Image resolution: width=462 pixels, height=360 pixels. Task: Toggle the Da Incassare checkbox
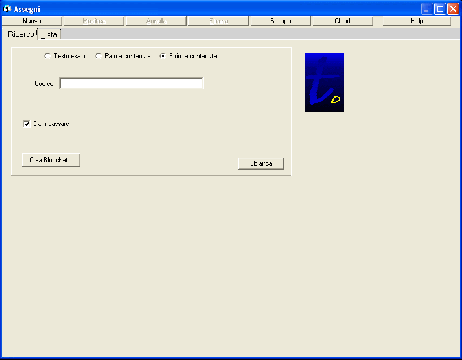point(27,124)
